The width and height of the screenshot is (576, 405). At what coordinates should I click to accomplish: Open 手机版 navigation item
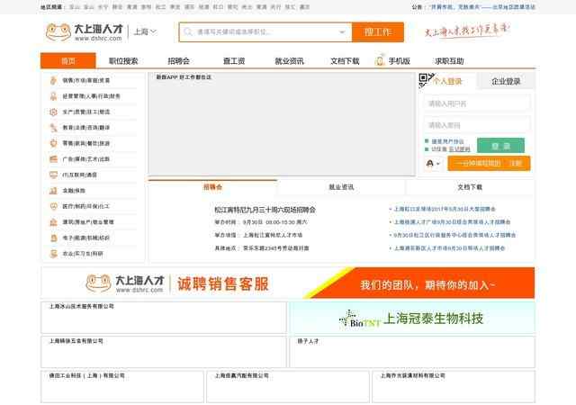(x=400, y=61)
